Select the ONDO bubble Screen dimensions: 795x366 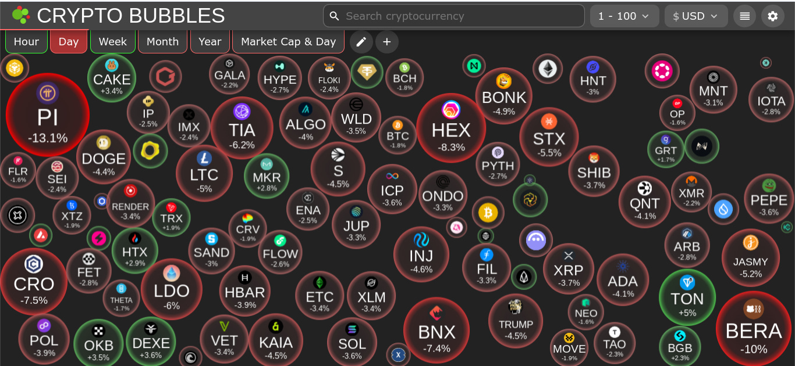tap(443, 195)
